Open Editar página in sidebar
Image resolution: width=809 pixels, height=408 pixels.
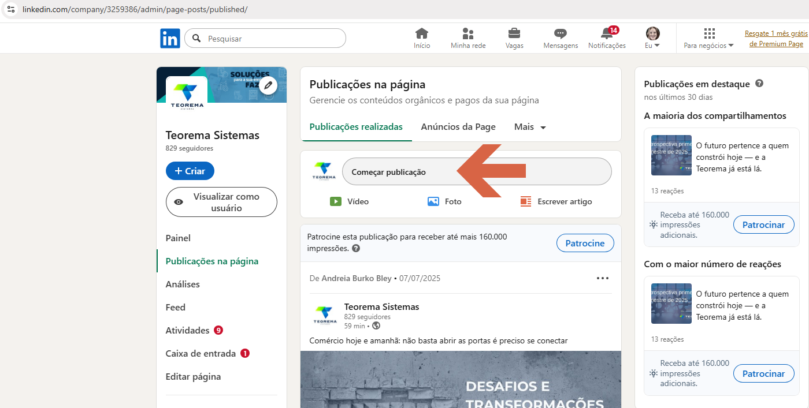point(194,376)
